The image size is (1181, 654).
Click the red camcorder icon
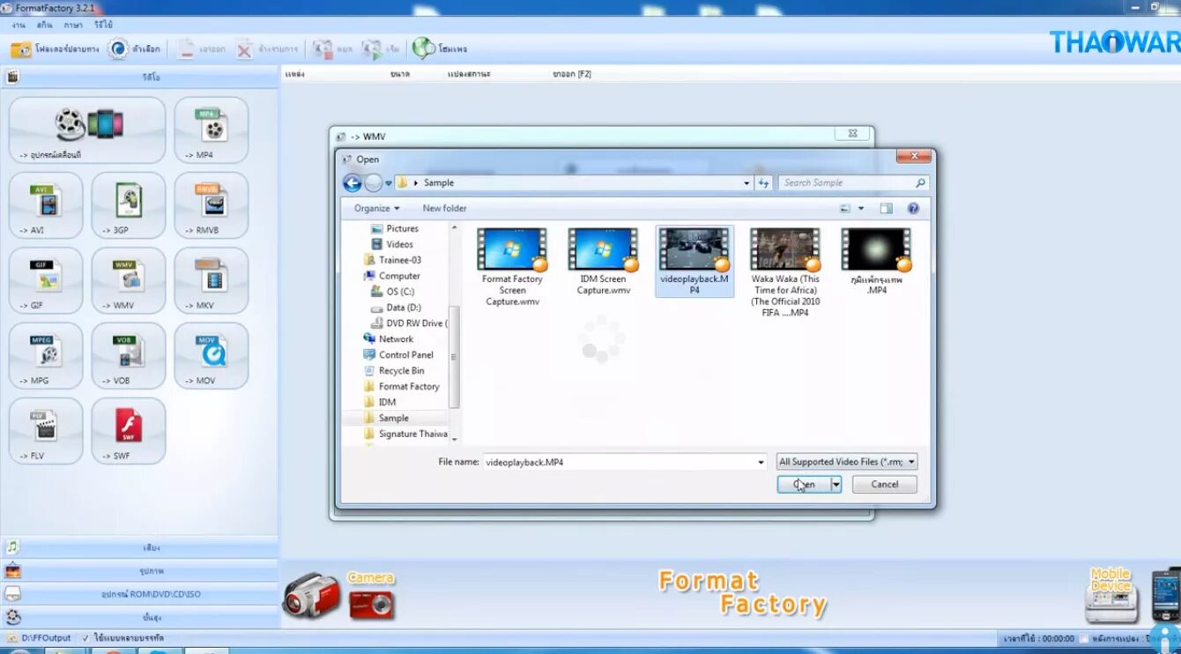pos(311,594)
